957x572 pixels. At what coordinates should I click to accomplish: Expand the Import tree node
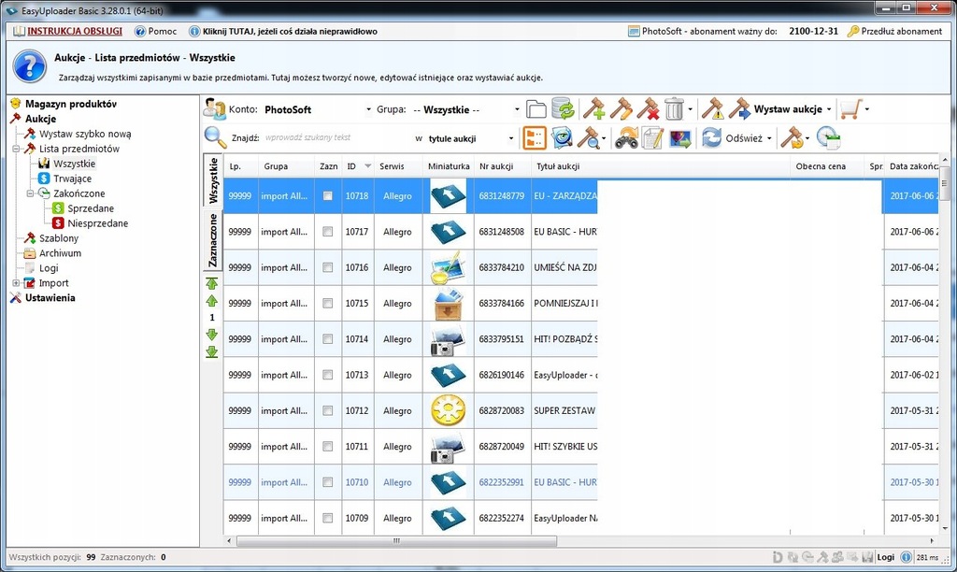(x=16, y=282)
